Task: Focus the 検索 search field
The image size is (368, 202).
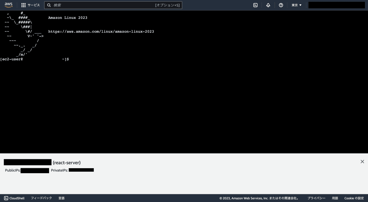Action: [x=113, y=5]
